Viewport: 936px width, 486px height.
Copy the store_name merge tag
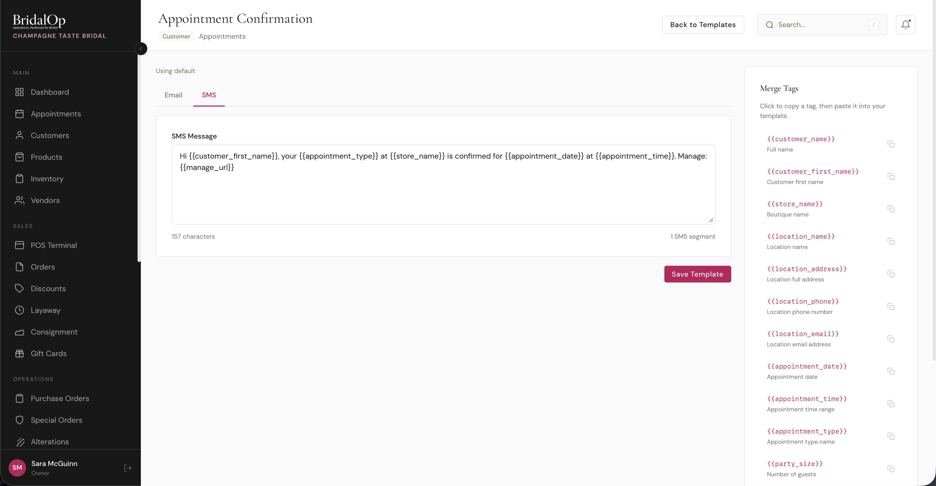pyautogui.click(x=891, y=209)
